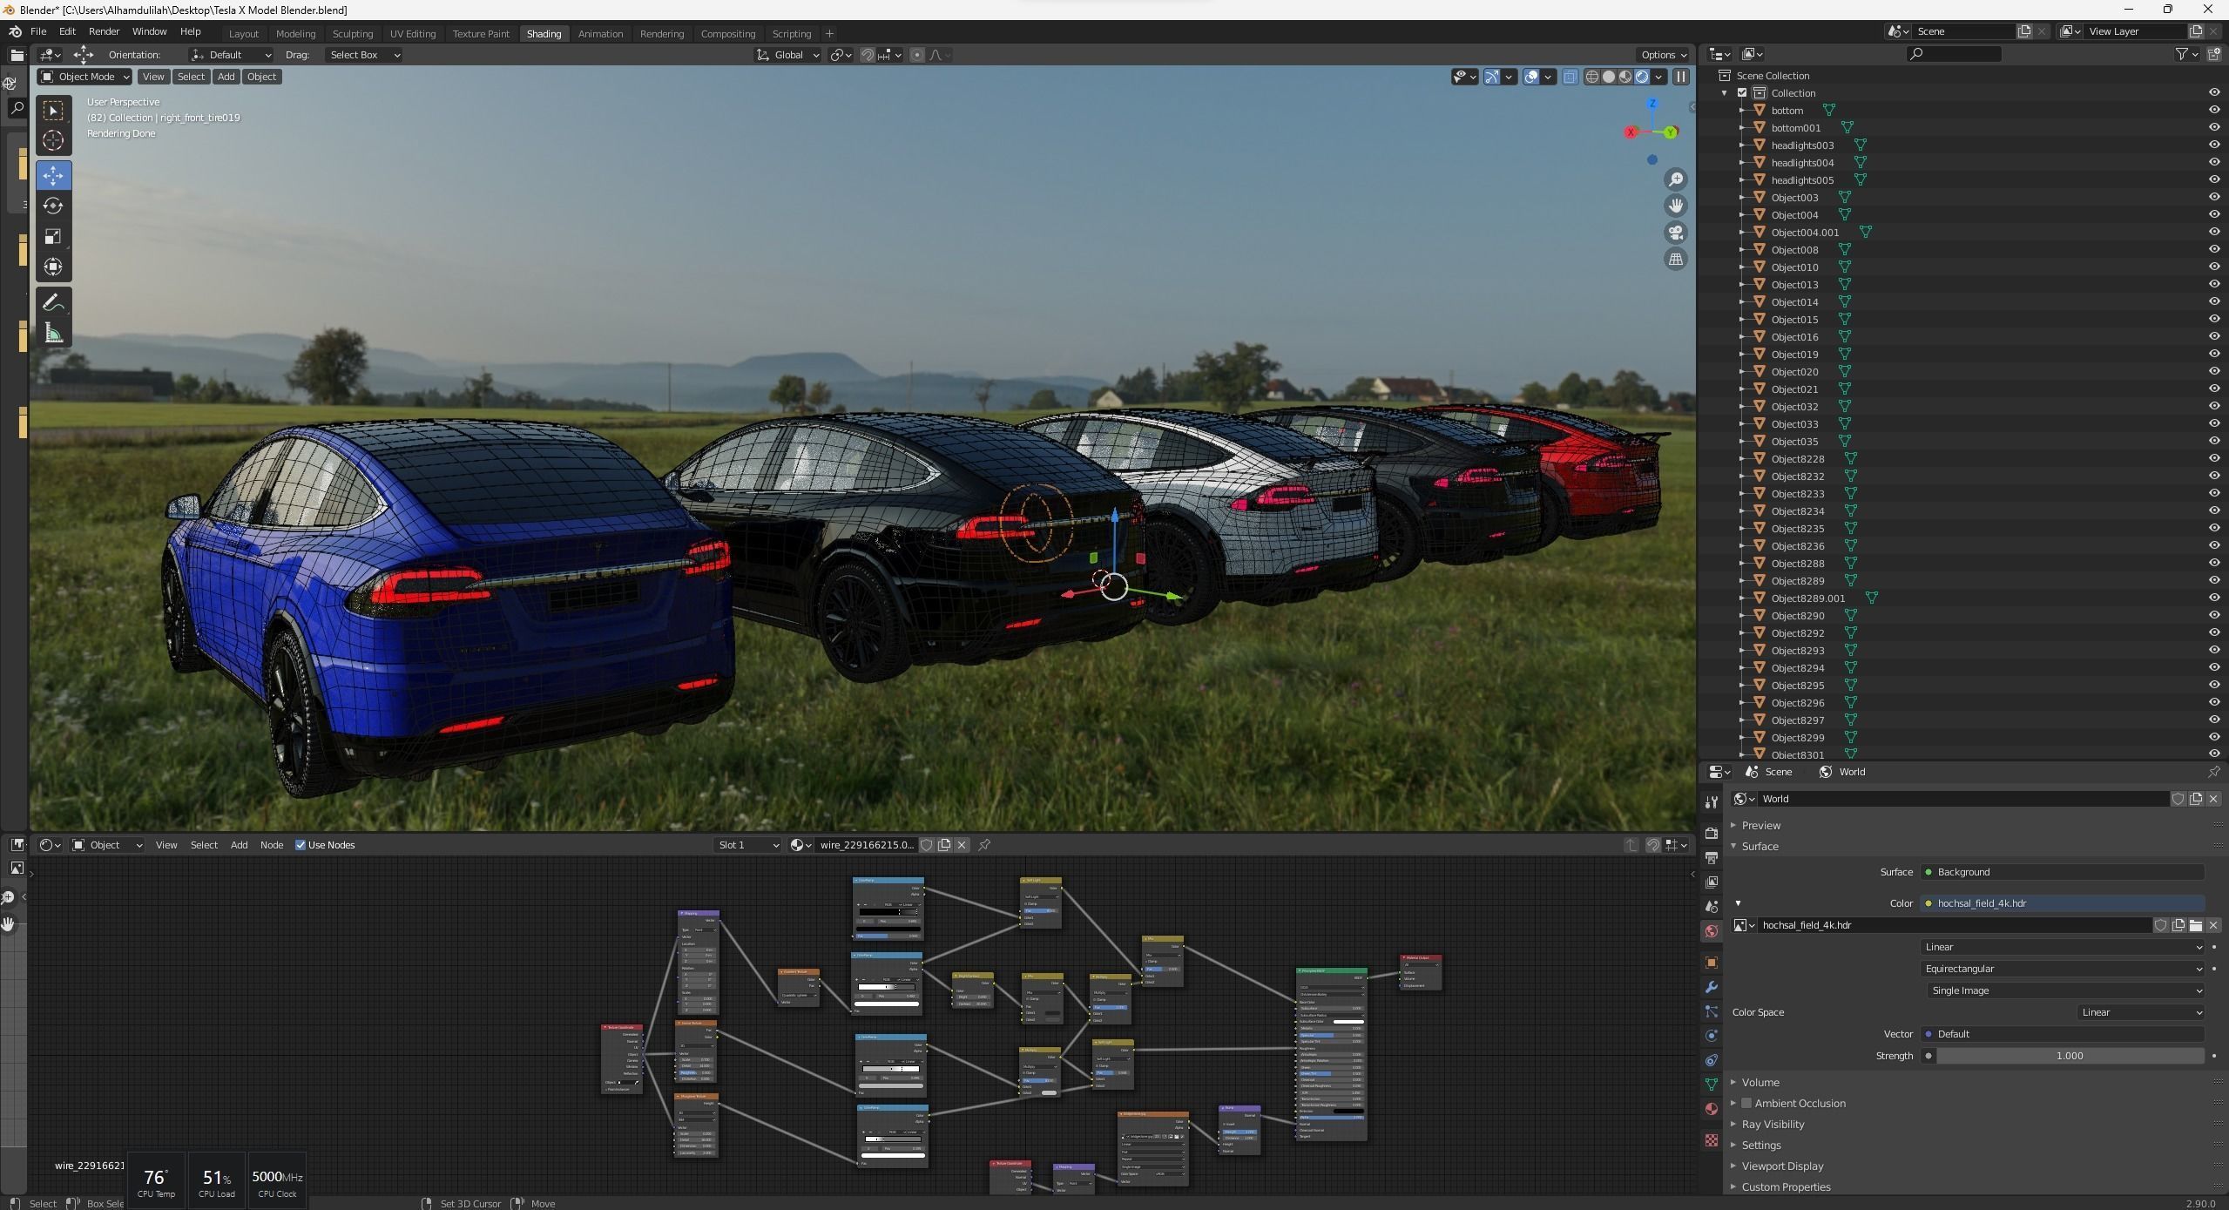Click the pan view hand icon in viewport
2229x1210 pixels.
point(1675,206)
